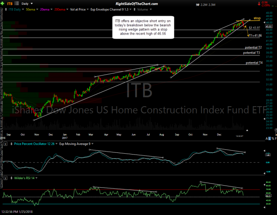Click the orange 'stop' label

pos(257,18)
